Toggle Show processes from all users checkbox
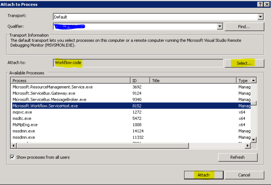 click(12, 157)
